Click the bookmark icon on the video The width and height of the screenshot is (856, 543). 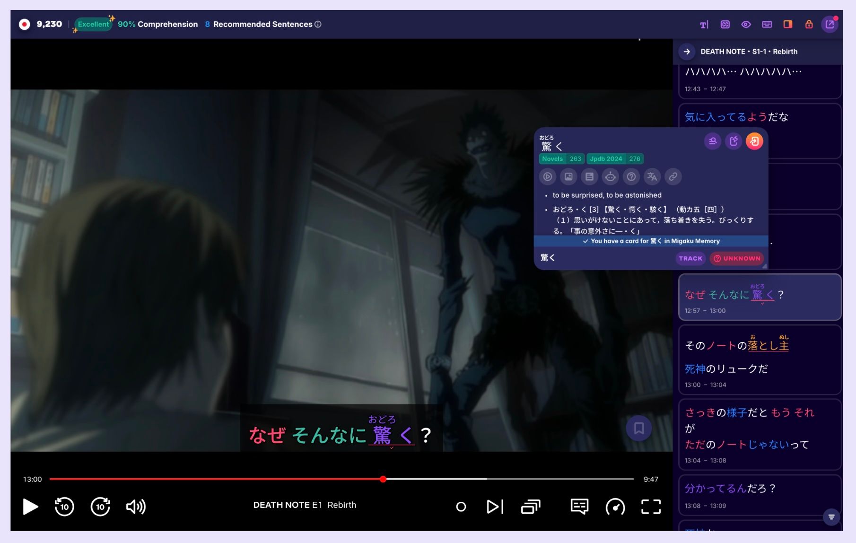point(639,429)
